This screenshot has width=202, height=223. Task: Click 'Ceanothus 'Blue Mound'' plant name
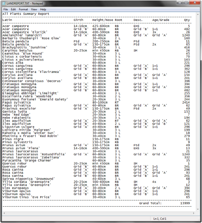coord(23,54)
